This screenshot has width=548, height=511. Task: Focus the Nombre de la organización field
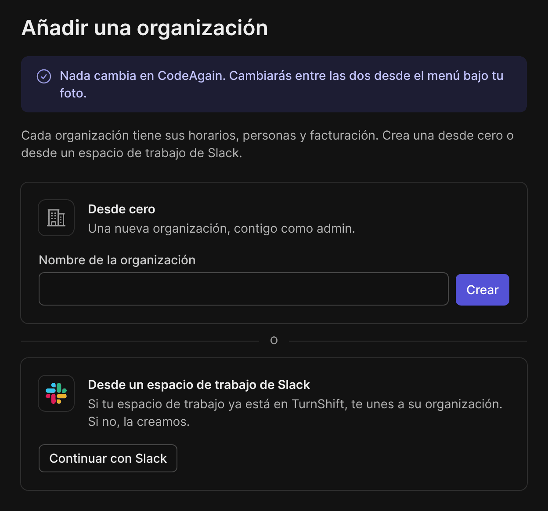click(244, 289)
